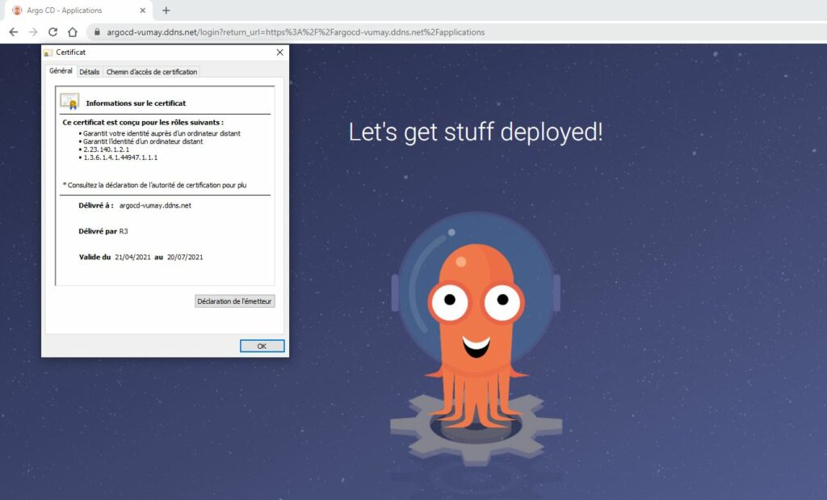Viewport: 827px width, 500px height.
Task: Focus the address bar URL field
Action: [296, 32]
